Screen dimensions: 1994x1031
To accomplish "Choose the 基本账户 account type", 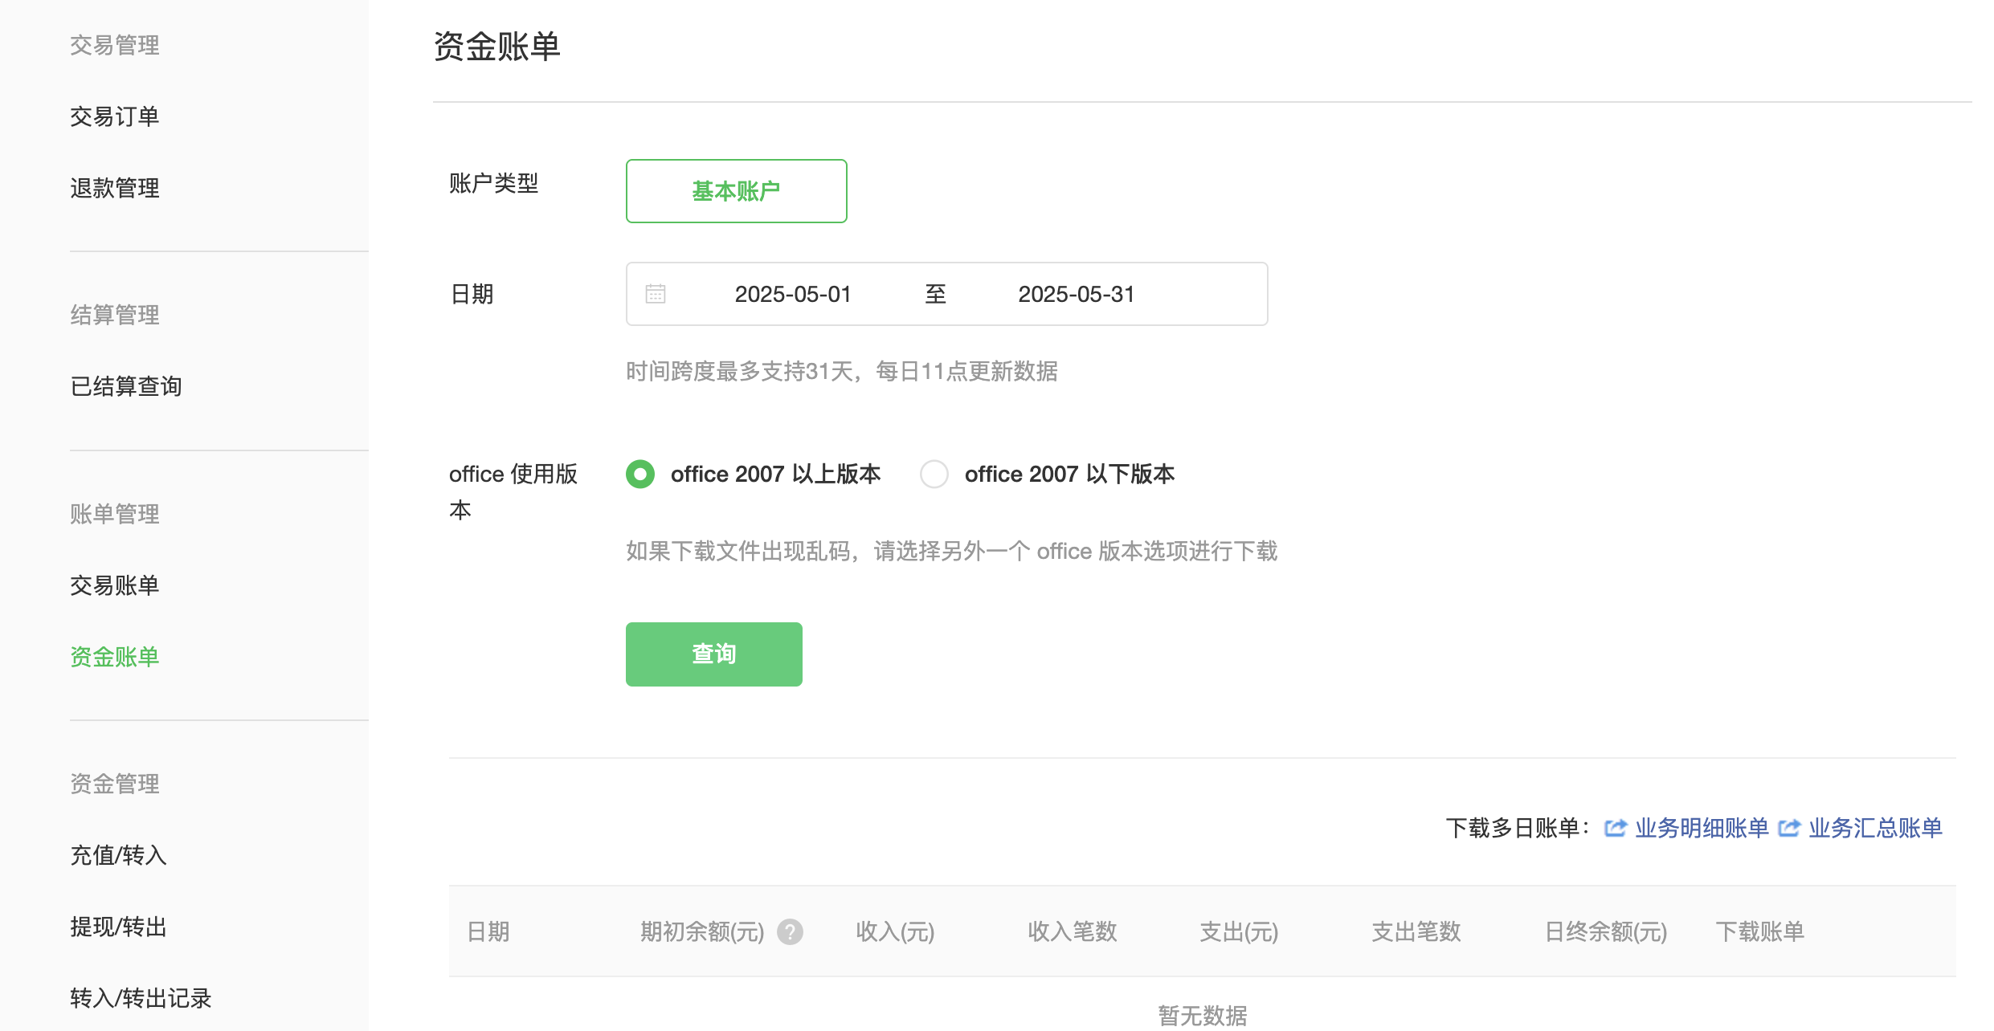I will (x=736, y=191).
